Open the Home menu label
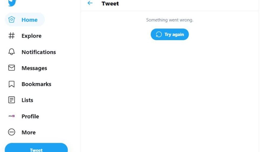The image size is (270, 152). click(x=29, y=20)
